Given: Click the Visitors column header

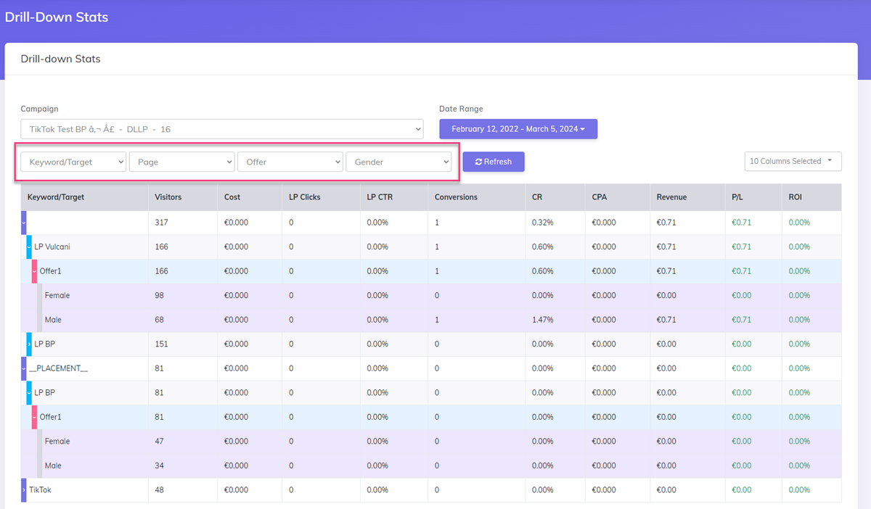Looking at the screenshot, I should click(168, 197).
